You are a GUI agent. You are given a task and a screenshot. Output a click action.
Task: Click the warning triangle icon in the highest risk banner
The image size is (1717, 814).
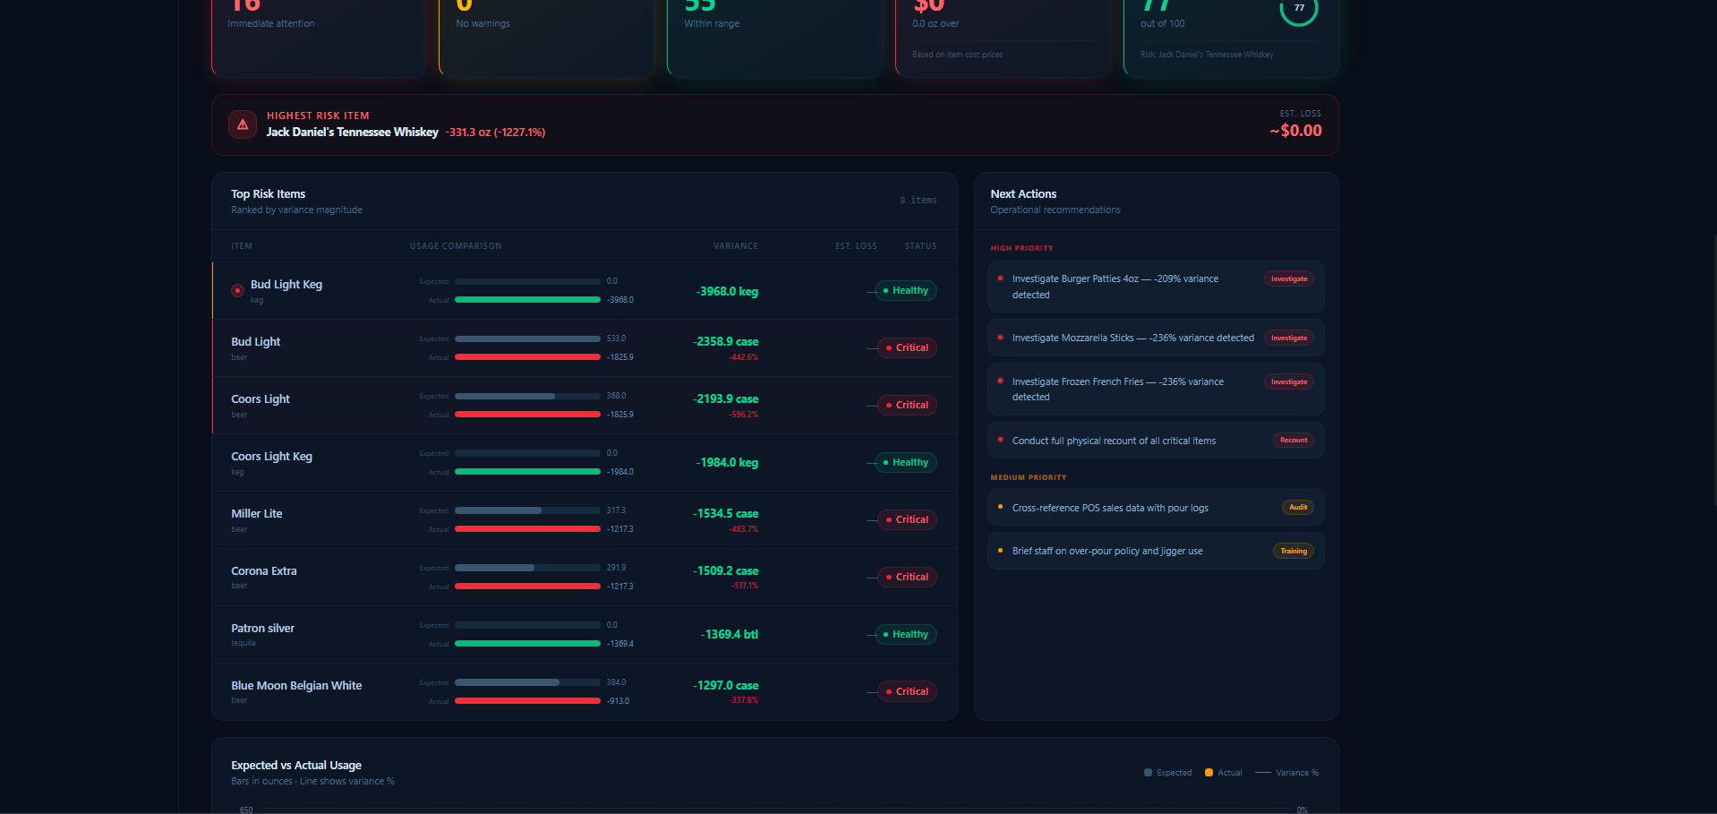pos(242,124)
